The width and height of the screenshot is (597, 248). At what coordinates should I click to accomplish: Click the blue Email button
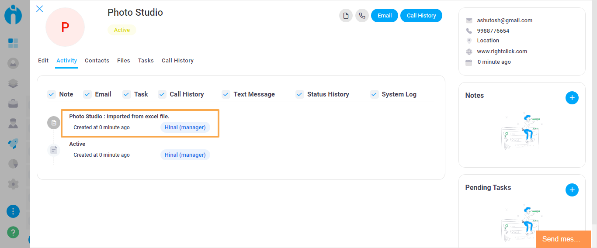(385, 16)
